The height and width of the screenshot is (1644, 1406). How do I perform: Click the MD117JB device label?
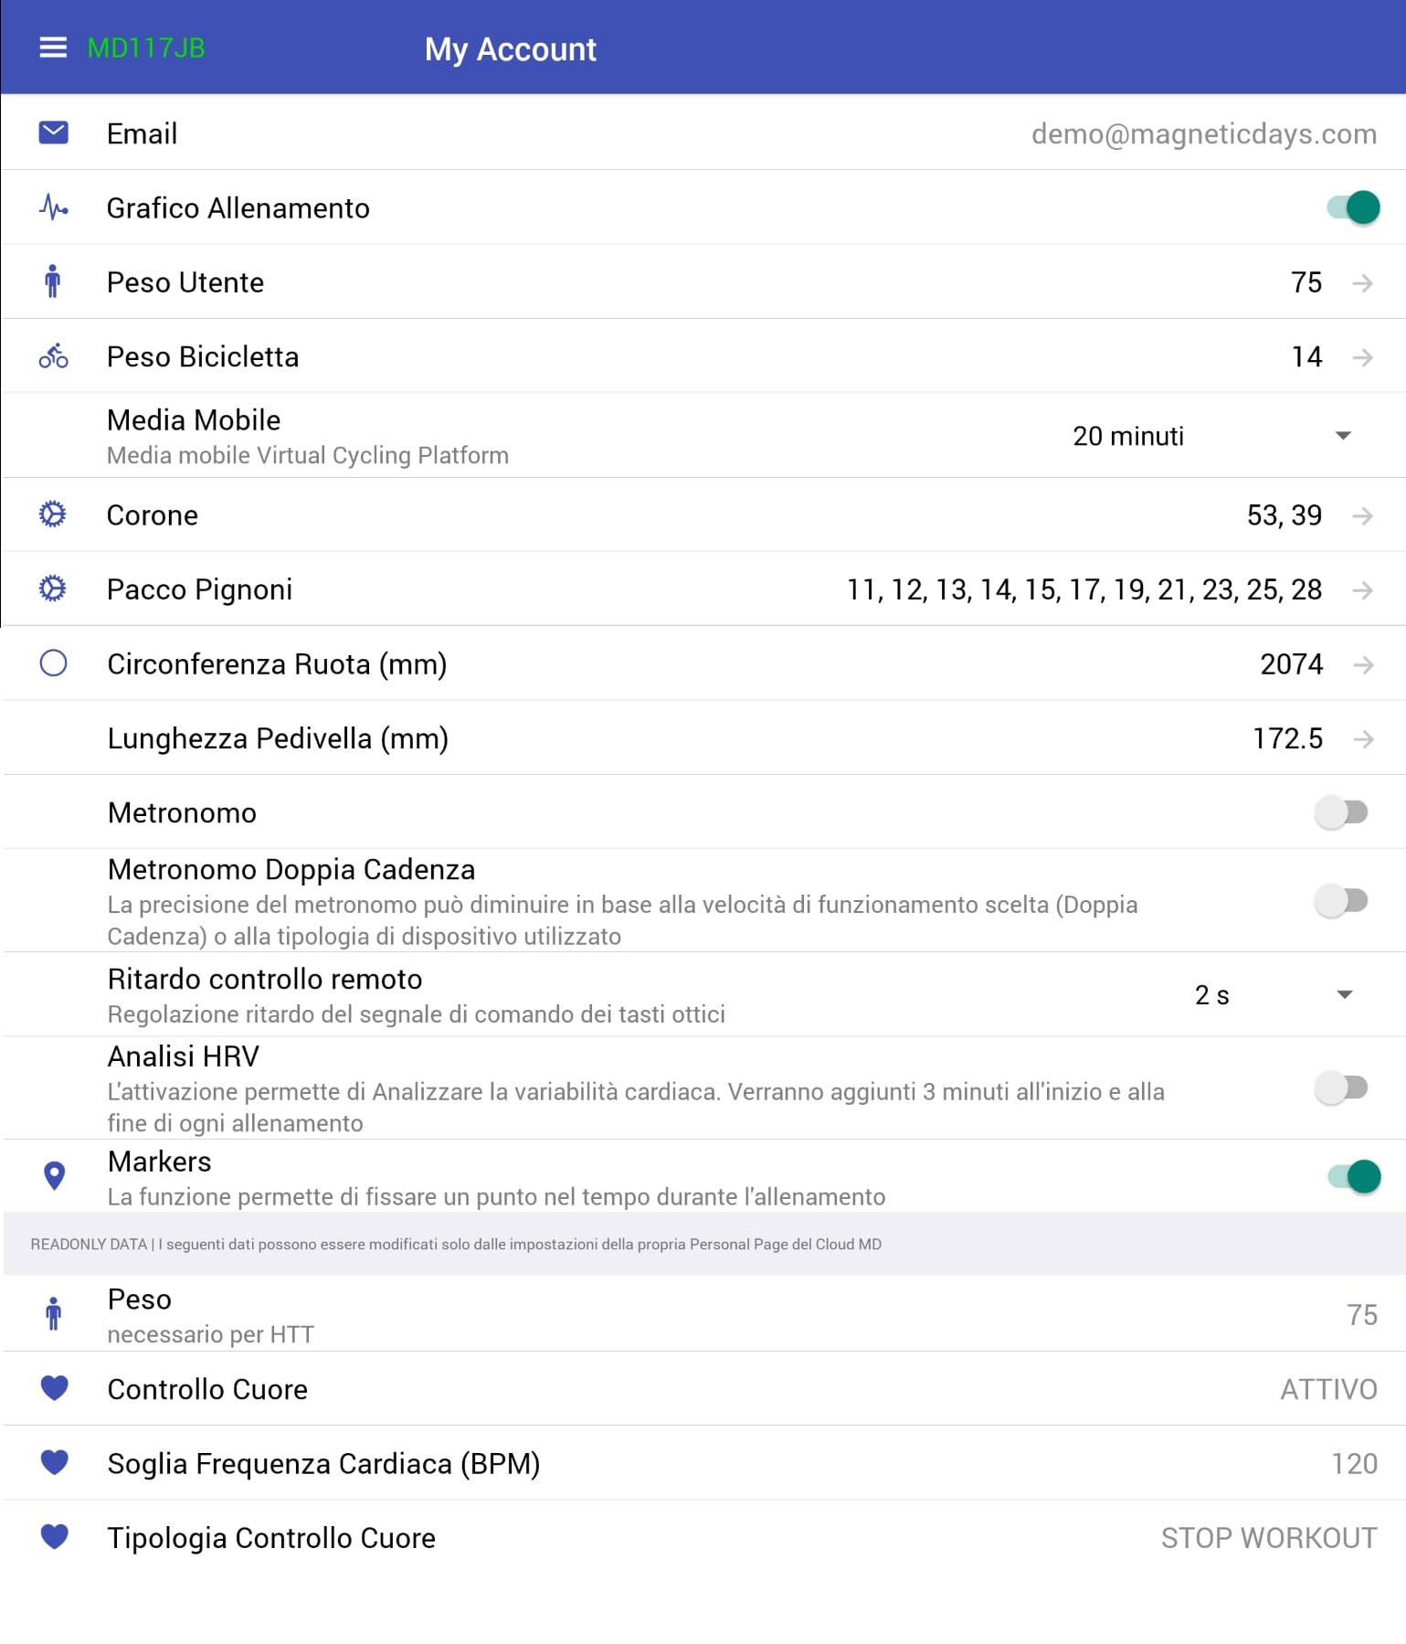[x=146, y=48]
